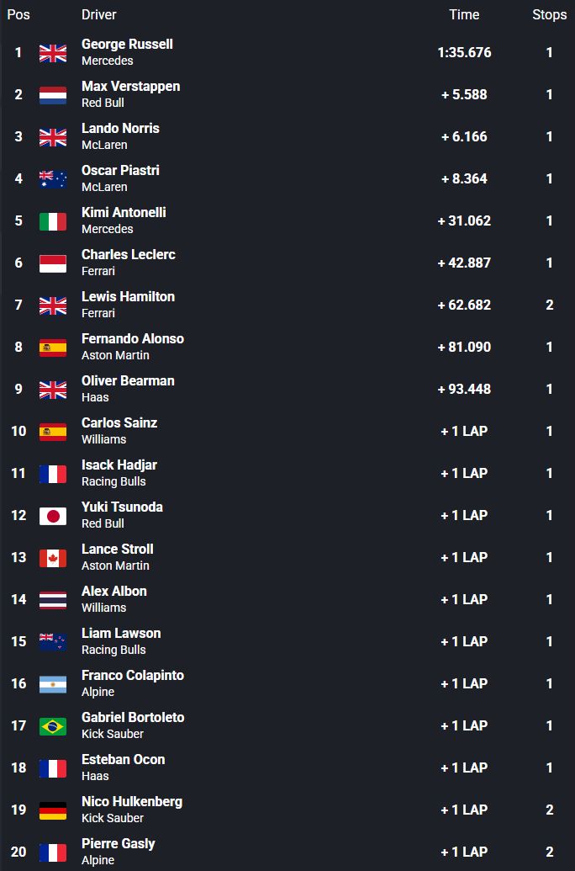Click the Stops column header
This screenshot has height=871, width=575.
549,14
